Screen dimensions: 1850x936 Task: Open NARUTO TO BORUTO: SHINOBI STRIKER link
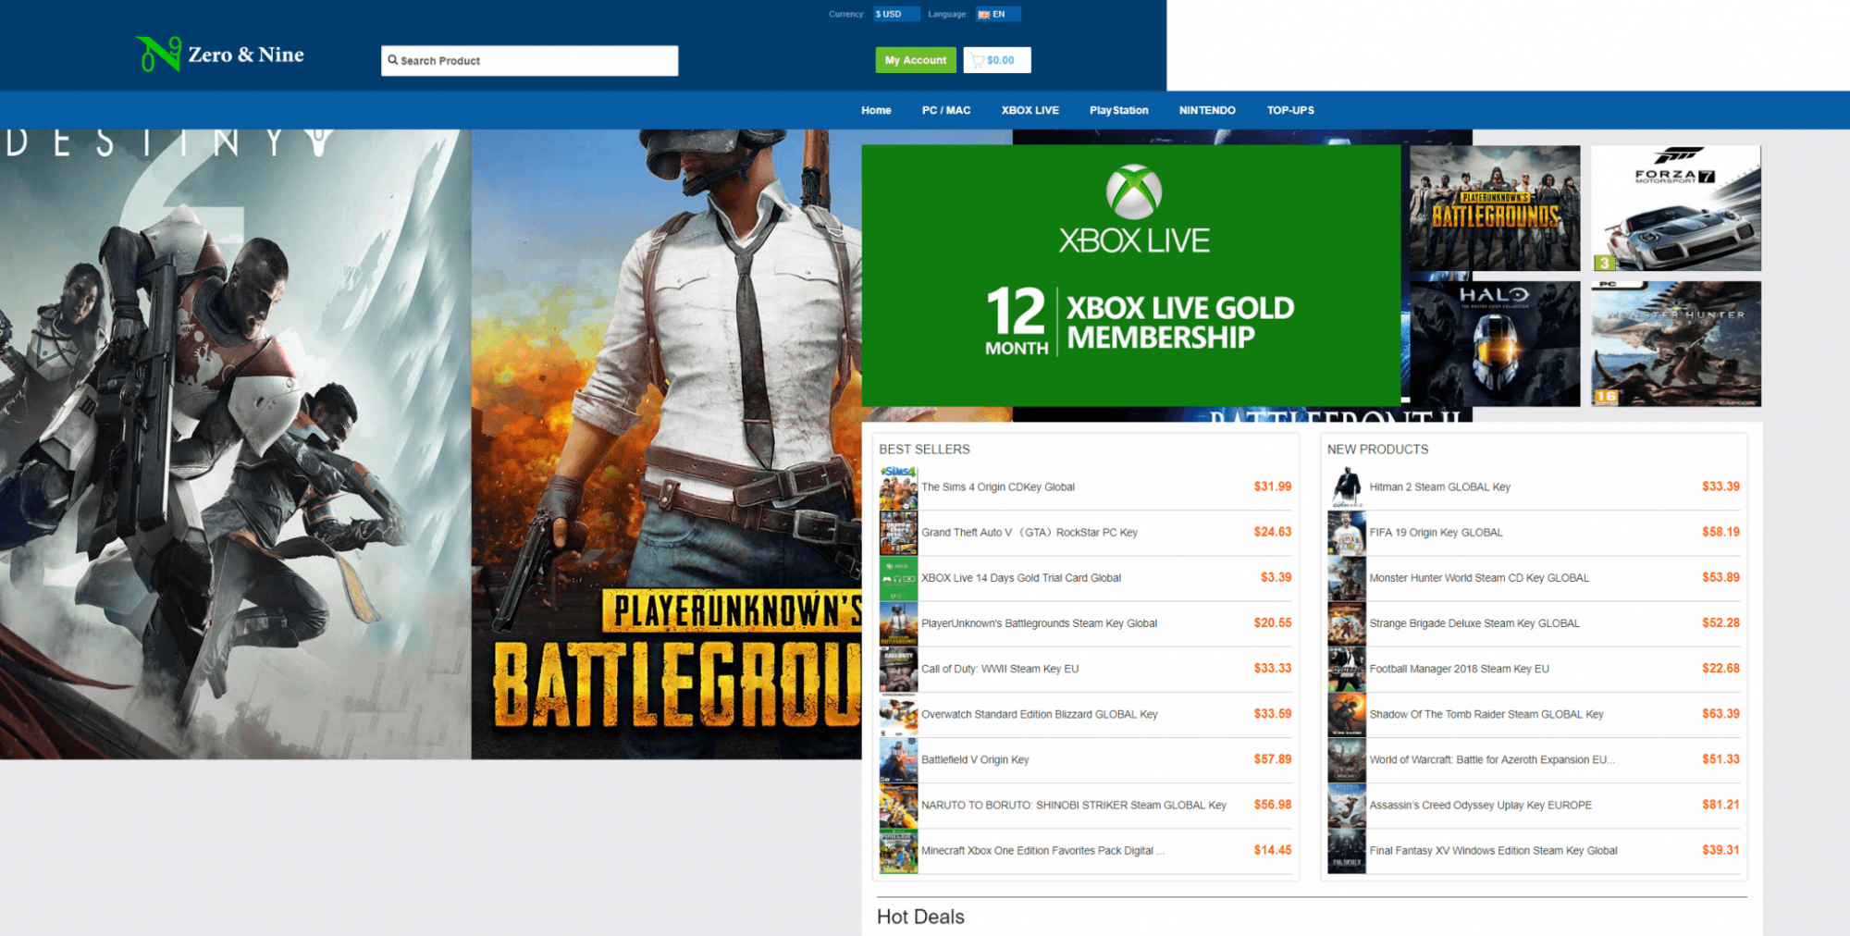click(1074, 805)
